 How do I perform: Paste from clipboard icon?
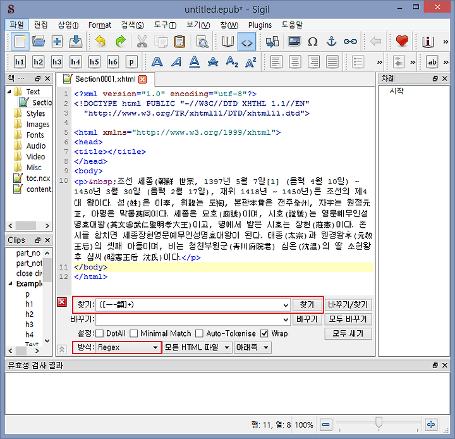click(x=179, y=42)
